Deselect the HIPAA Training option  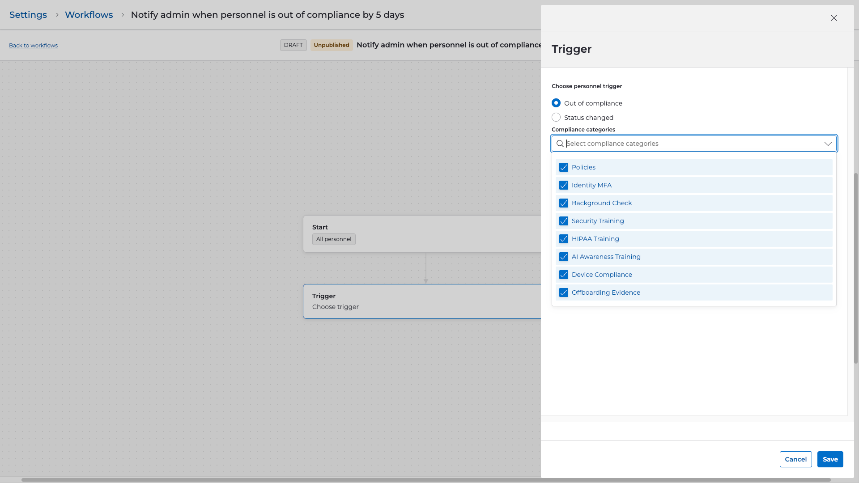tap(564, 239)
